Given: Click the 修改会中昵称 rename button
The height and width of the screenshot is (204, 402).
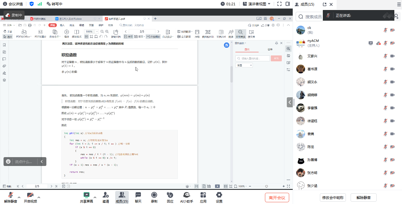Looking at the screenshot, I should 333,198.
